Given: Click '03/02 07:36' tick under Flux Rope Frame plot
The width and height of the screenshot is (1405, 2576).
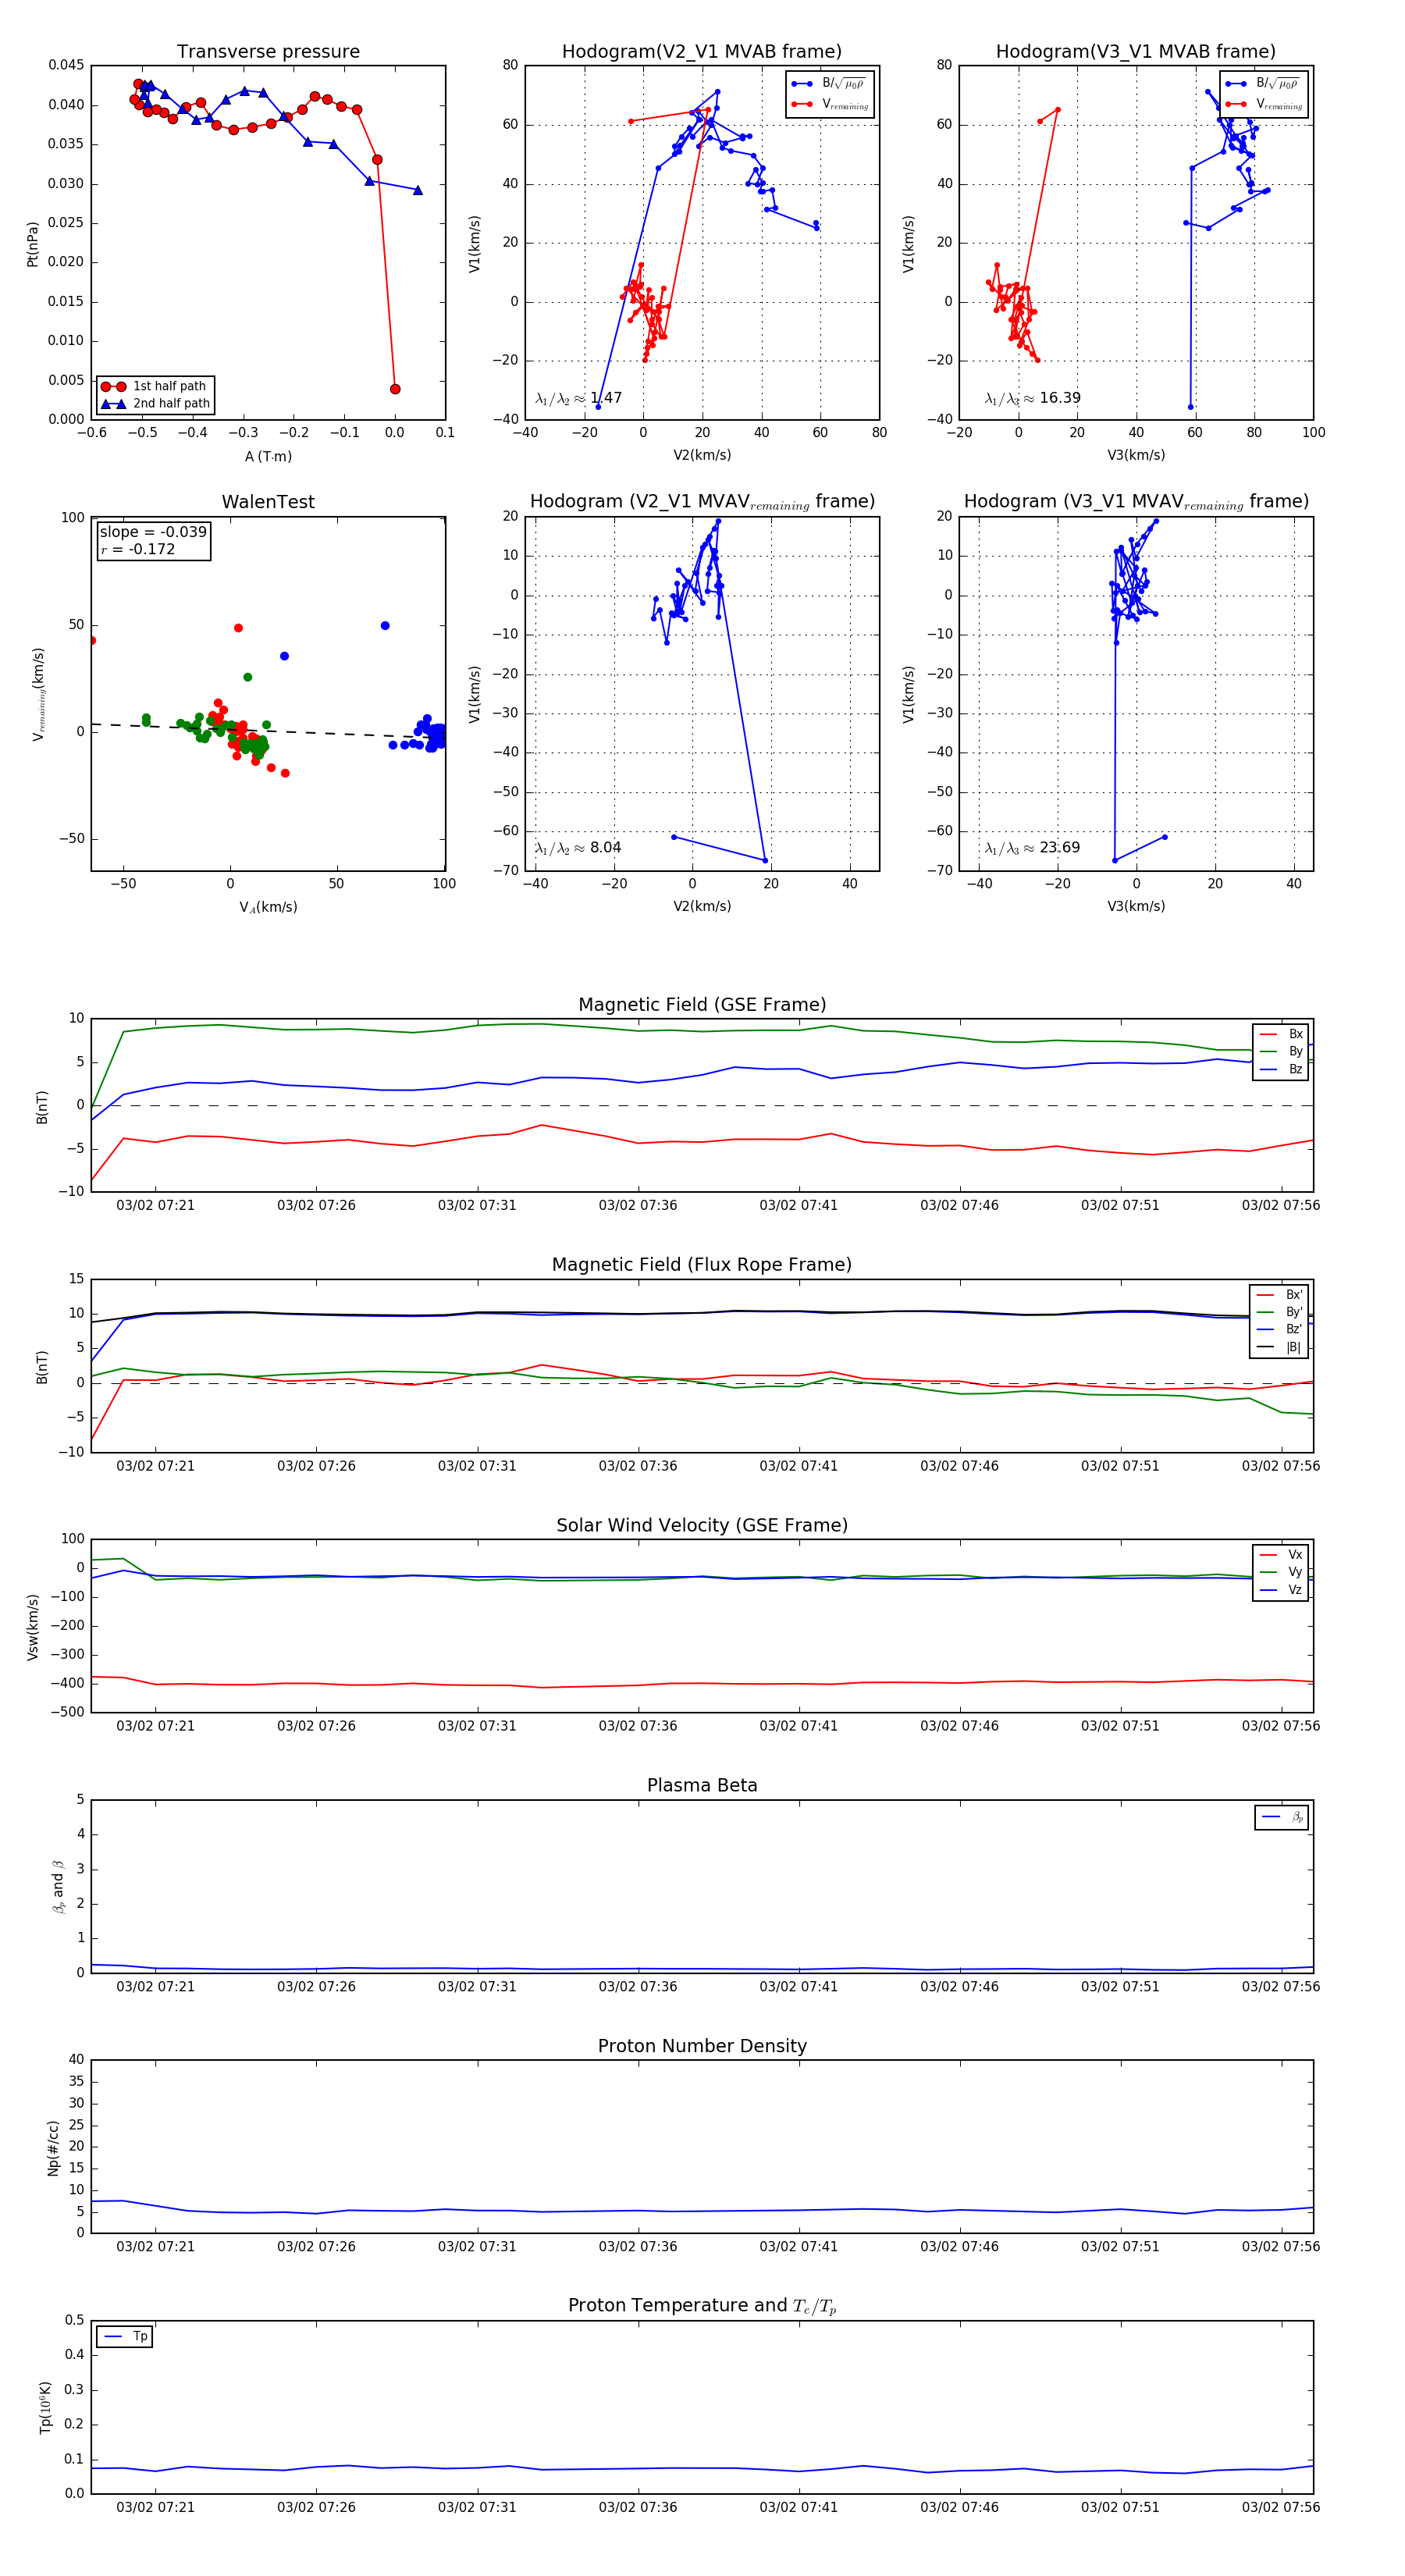Looking at the screenshot, I should click(638, 1466).
